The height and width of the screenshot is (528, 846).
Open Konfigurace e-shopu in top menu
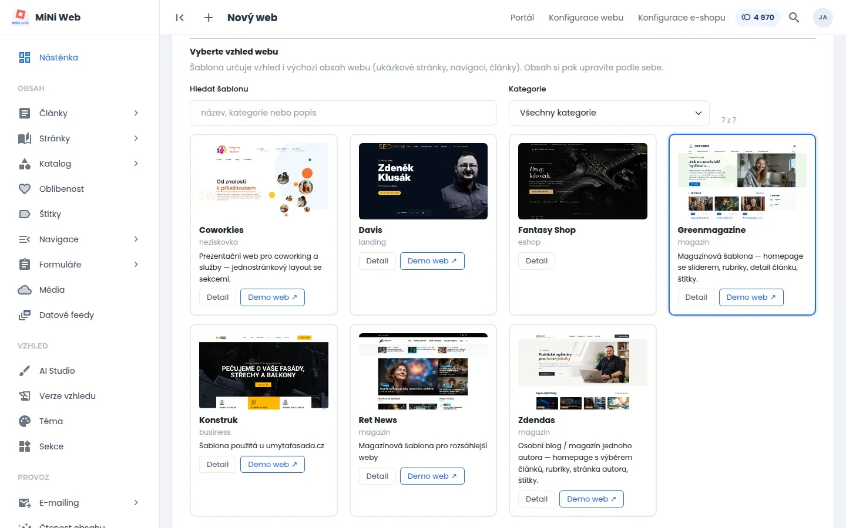(681, 18)
